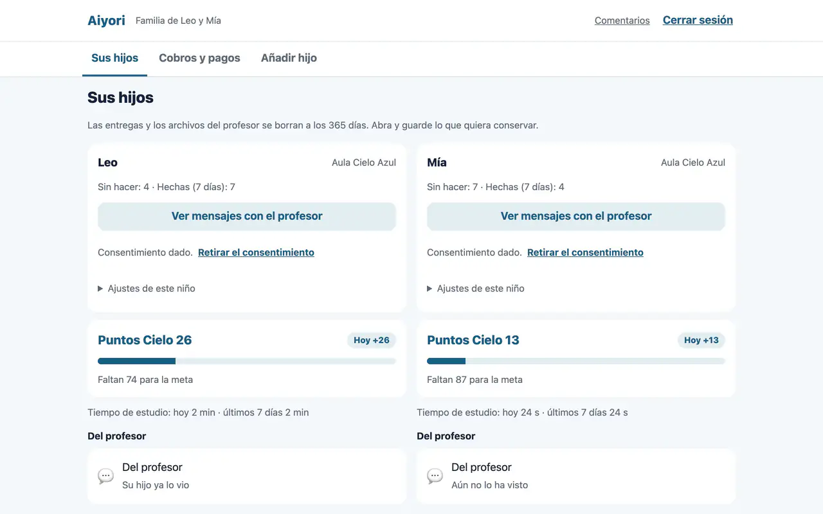Click "Faltan 74 para la meta"
The image size is (823, 514).
point(145,380)
